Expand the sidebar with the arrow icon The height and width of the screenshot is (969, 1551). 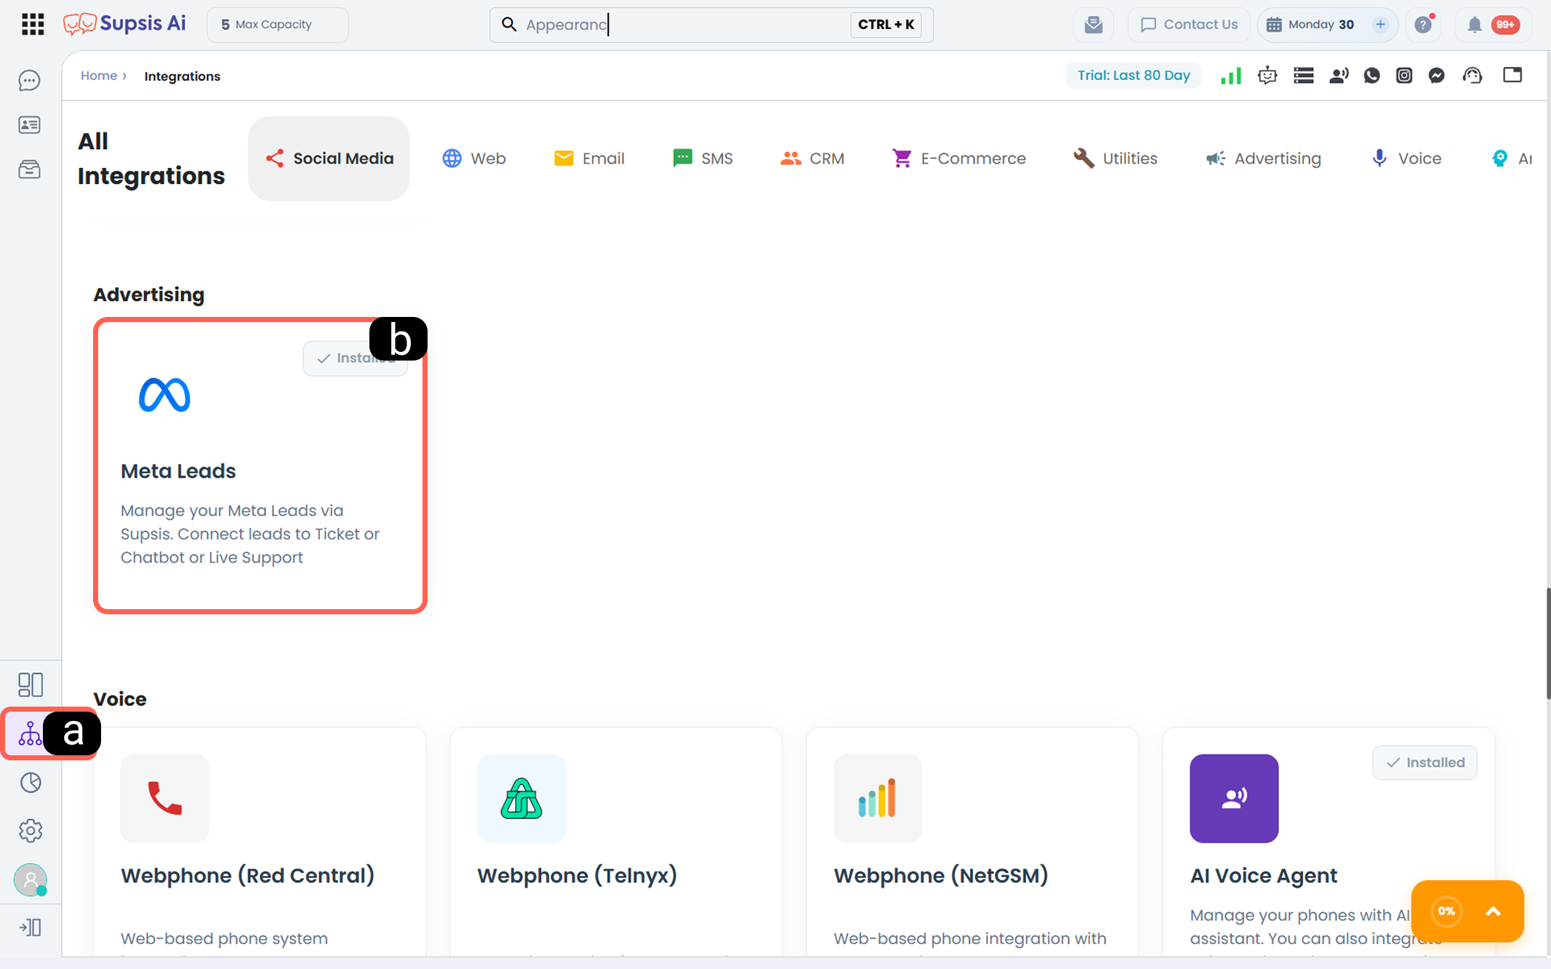[31, 928]
